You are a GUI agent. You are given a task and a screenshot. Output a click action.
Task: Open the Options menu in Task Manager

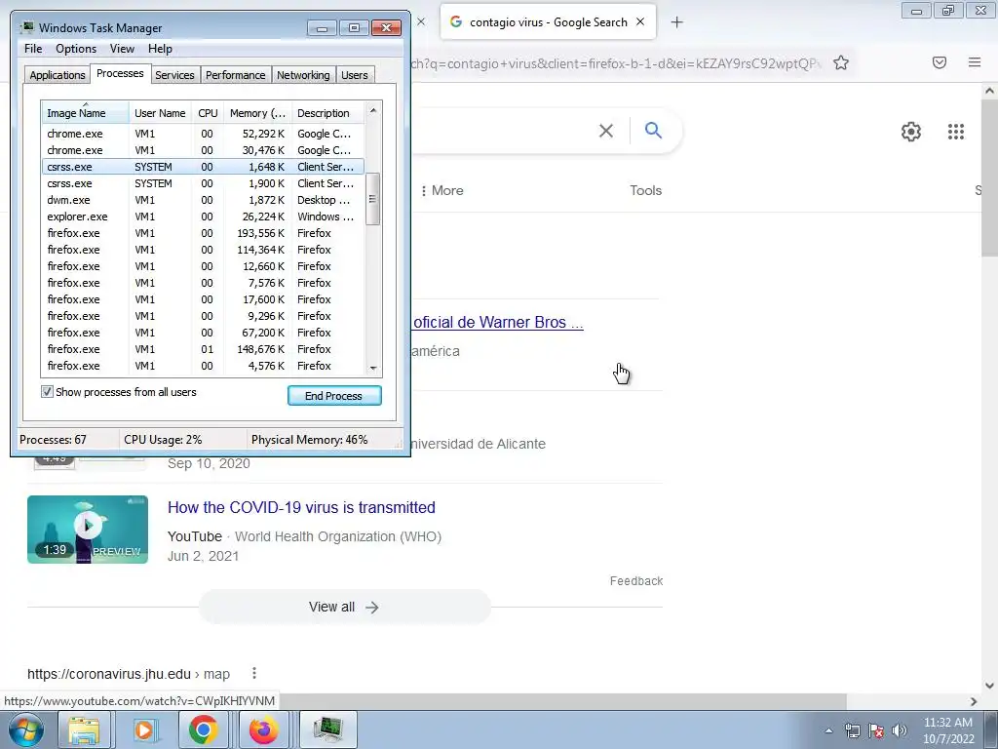(x=76, y=49)
